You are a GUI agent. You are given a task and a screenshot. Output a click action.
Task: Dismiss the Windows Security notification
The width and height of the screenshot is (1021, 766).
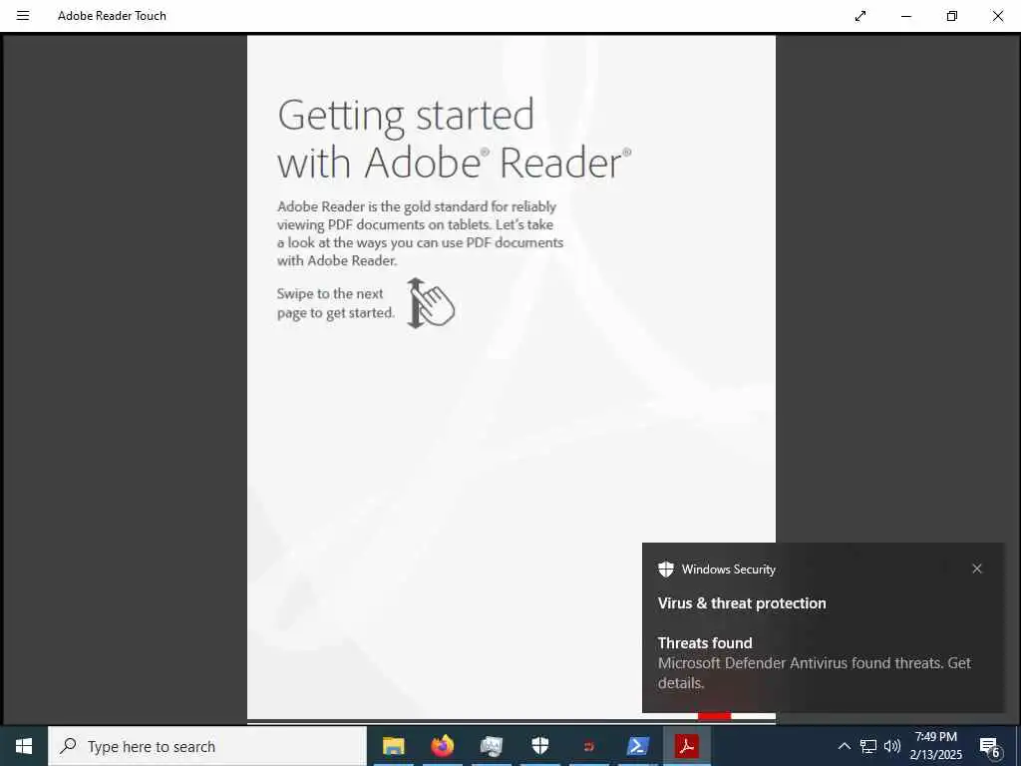[977, 569]
